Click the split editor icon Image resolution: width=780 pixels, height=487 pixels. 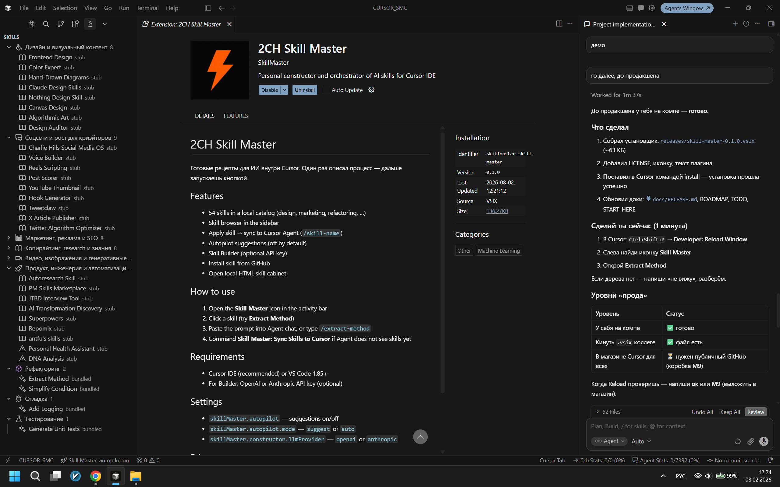point(559,24)
